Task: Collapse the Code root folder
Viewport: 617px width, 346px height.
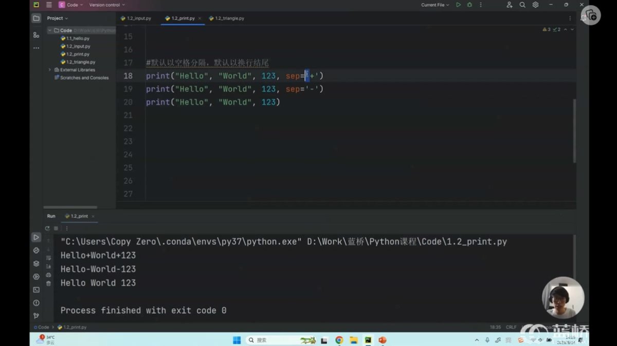Action: pyautogui.click(x=50, y=30)
